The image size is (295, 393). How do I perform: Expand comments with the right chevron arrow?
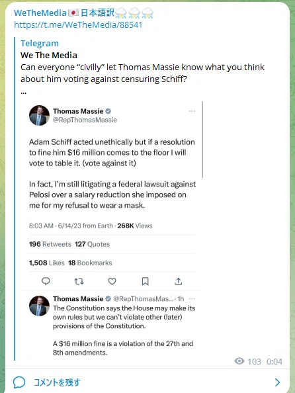click(x=277, y=382)
